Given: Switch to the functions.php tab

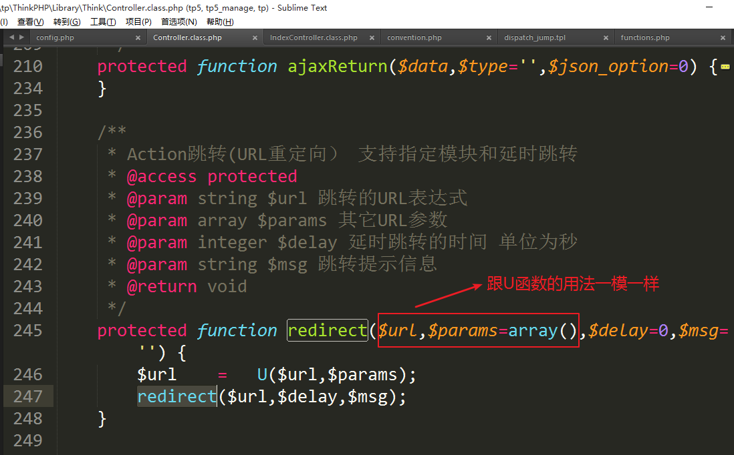Looking at the screenshot, I should [x=644, y=38].
